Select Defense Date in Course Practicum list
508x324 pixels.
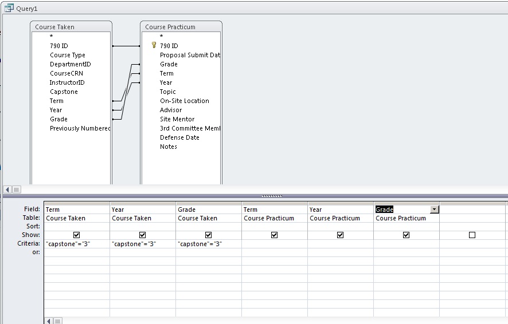tap(179, 137)
